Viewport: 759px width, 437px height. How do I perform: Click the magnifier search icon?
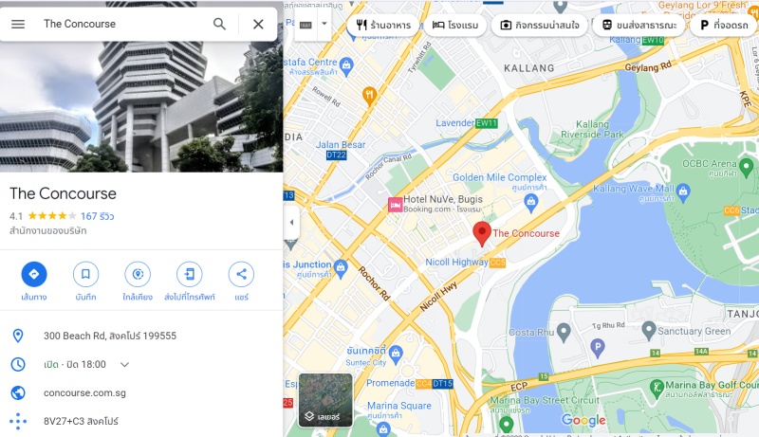click(219, 24)
